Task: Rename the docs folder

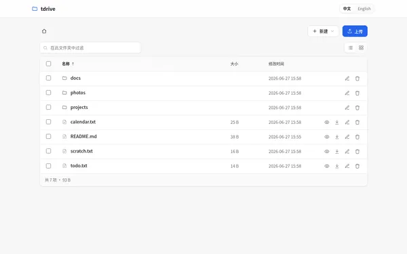Action: coord(347,79)
